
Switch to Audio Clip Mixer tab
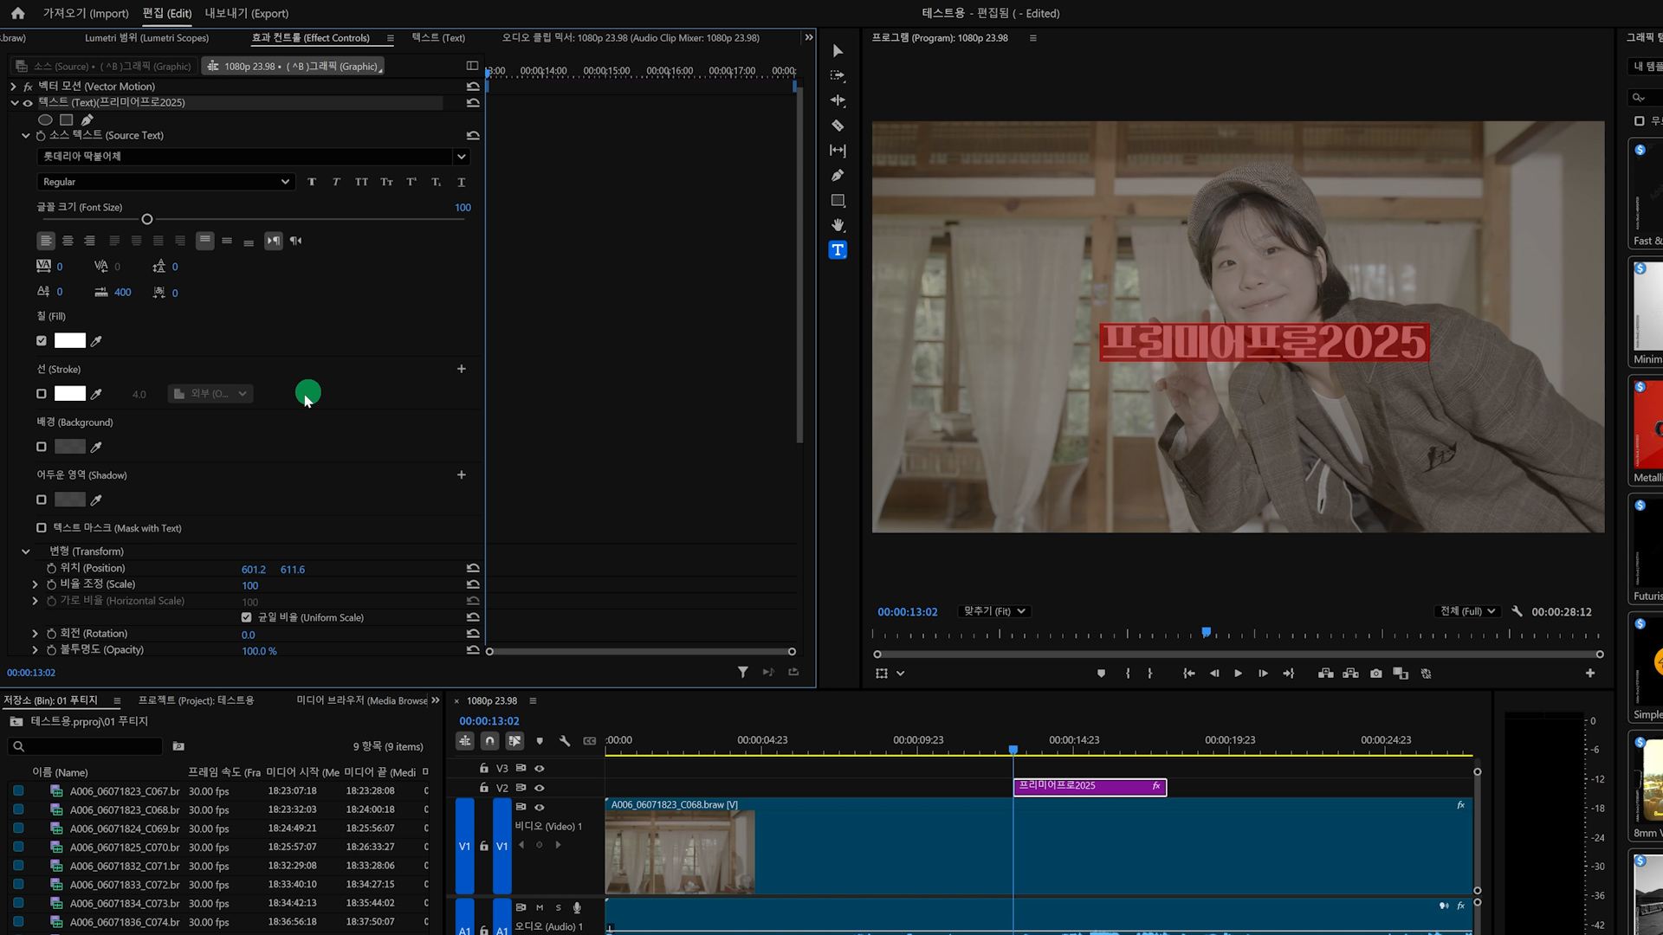click(x=631, y=38)
